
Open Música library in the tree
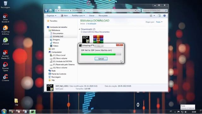[x=56, y=43]
